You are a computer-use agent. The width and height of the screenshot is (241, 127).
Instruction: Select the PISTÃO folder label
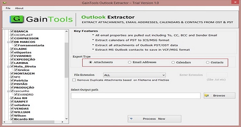point(21,84)
